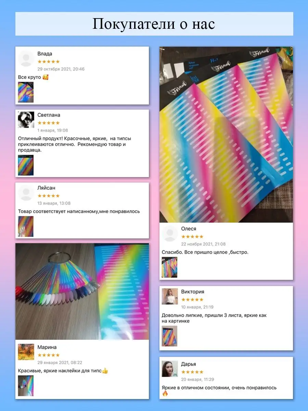The image size is (308, 411).
Task: Click Влада's default avatar icon
Action: click(x=26, y=58)
